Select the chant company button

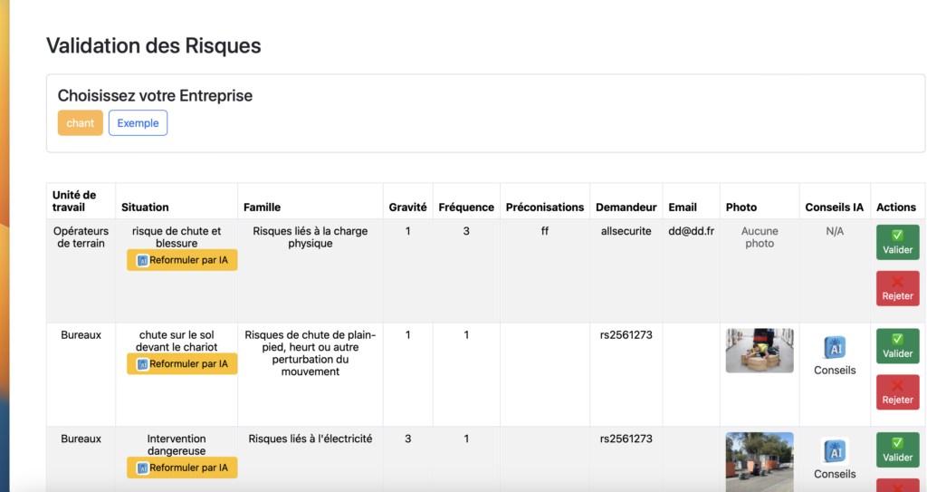(x=80, y=123)
